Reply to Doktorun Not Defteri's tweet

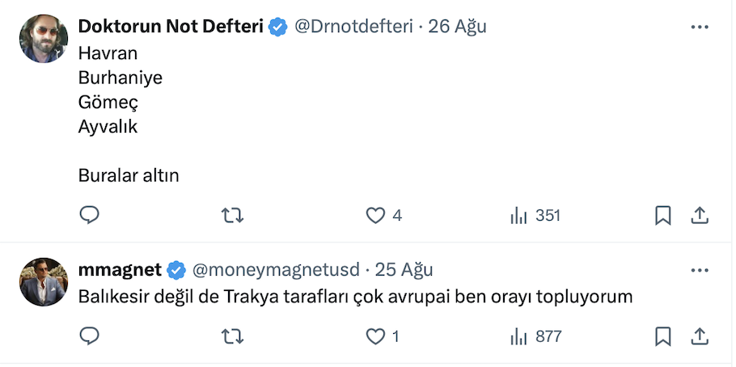point(89,215)
